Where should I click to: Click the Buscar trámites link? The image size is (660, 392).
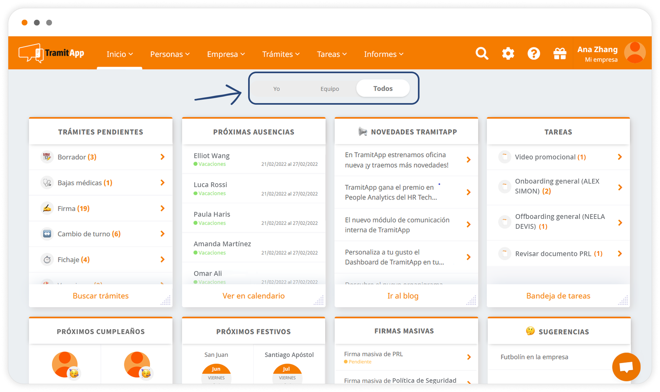click(101, 296)
